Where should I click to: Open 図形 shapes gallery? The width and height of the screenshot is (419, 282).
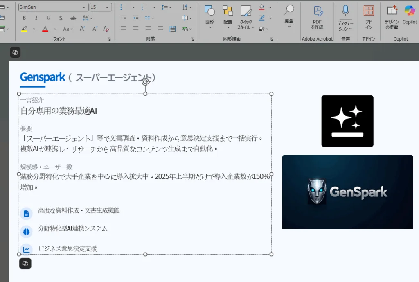(x=210, y=16)
